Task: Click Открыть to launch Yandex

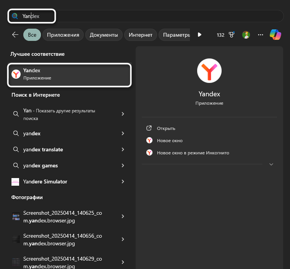Action: [x=166, y=128]
